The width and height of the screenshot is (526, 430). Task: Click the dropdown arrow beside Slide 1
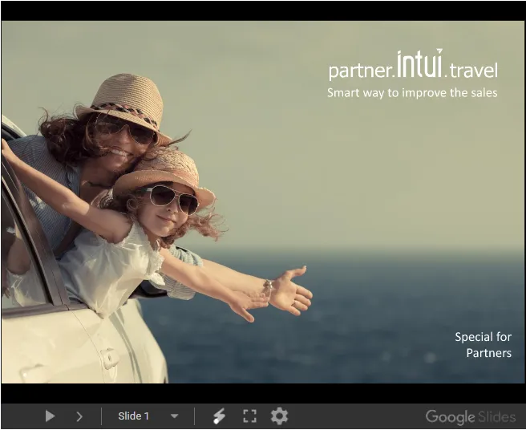tap(174, 416)
